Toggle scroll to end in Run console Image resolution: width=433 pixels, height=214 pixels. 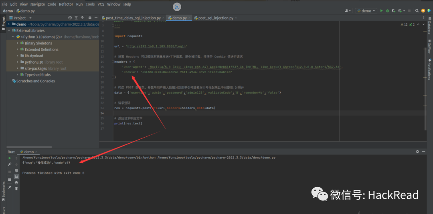[x=16, y=176]
